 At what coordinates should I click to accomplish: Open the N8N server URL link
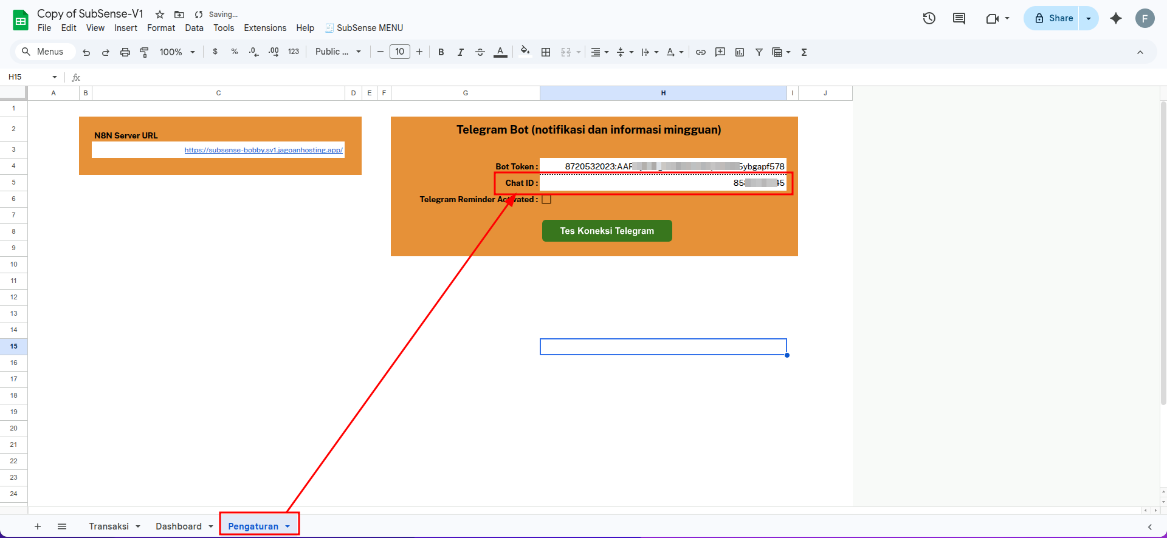263,150
